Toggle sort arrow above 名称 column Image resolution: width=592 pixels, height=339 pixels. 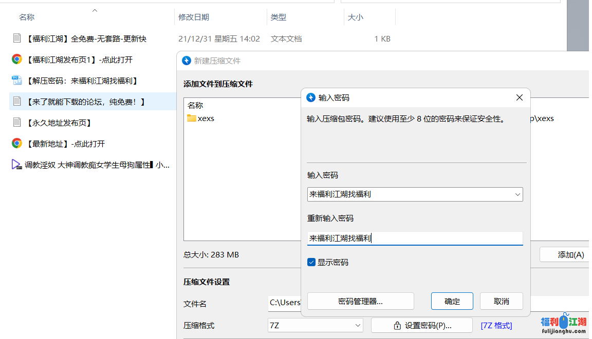[95, 10]
